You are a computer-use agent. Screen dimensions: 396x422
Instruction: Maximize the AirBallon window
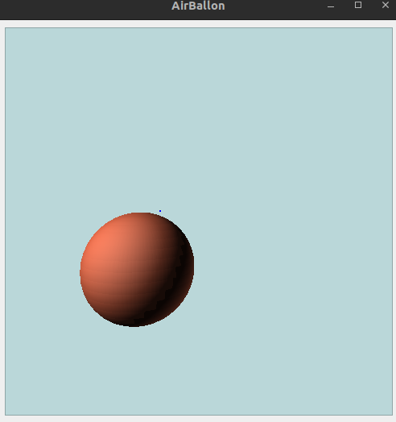pyautogui.click(x=358, y=5)
